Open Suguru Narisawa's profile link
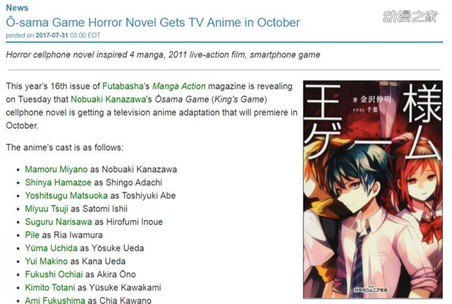The height and width of the screenshot is (304, 452). [x=58, y=222]
